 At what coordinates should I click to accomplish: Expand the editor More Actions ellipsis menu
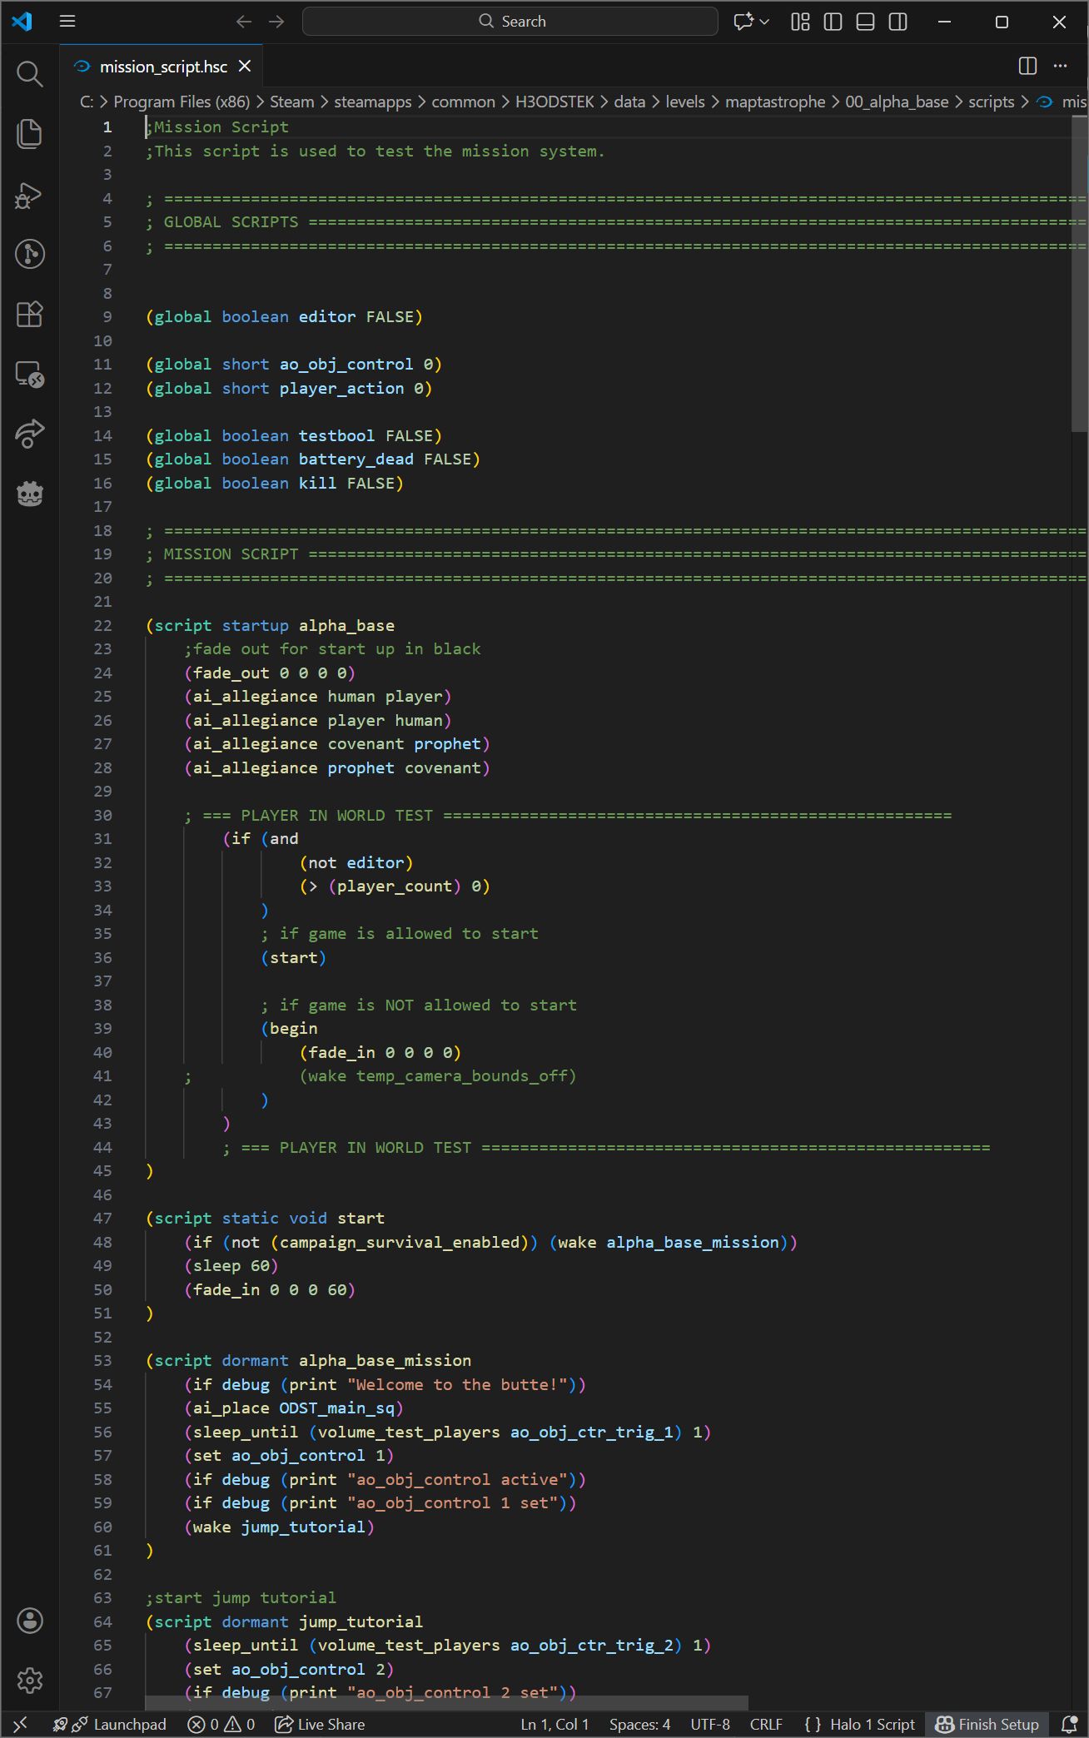pyautogui.click(x=1060, y=66)
